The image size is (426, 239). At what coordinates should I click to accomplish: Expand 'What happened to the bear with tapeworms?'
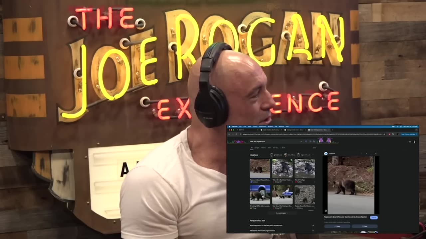click(x=282, y=225)
